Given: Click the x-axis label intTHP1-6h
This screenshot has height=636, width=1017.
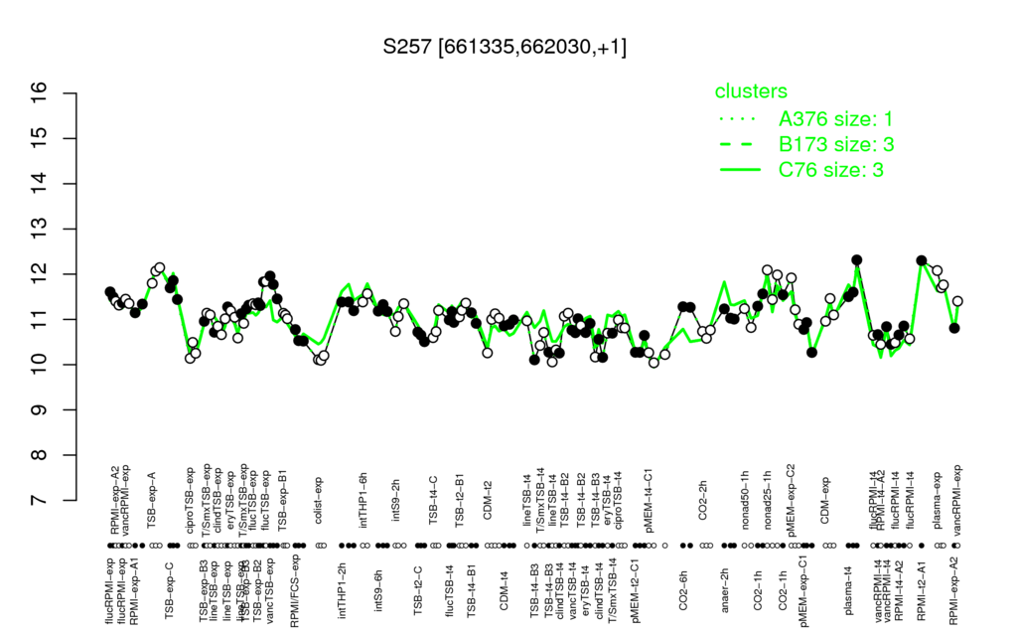Looking at the screenshot, I should coord(363,502).
